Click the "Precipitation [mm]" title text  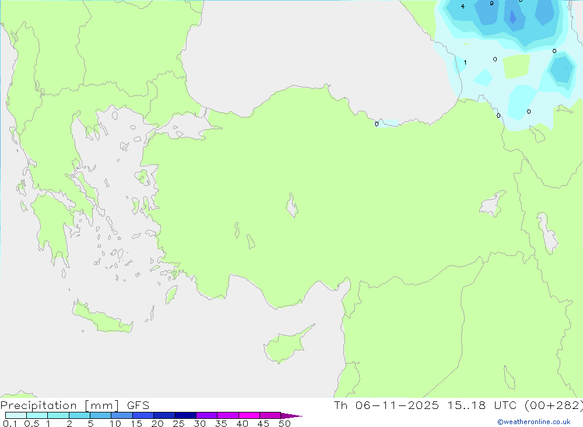coord(60,405)
